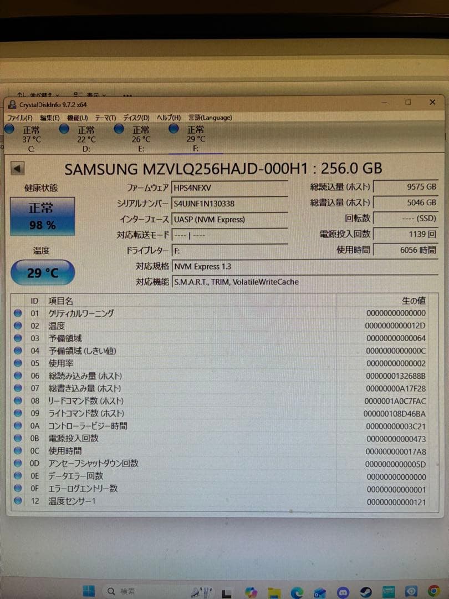Click the interface field UASP (NVM Express)
Screen dimensions: 449x599
(x=229, y=219)
